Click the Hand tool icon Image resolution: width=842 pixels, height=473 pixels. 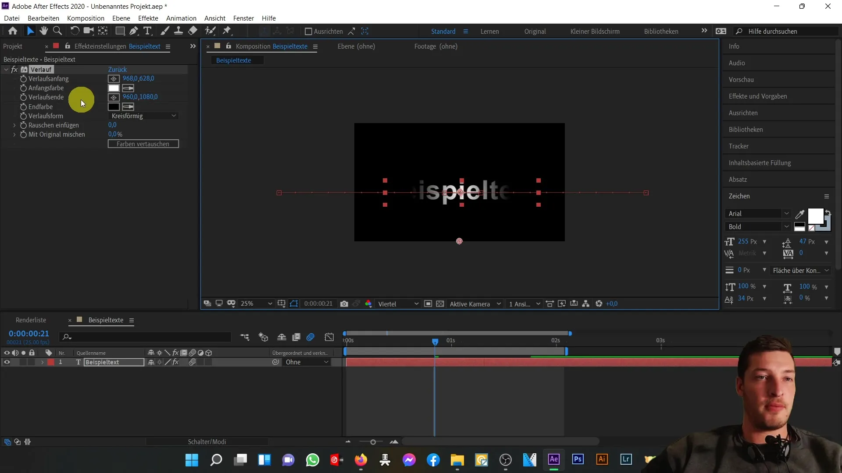43,31
